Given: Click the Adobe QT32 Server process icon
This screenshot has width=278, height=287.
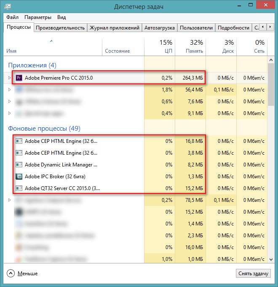Looking at the screenshot, I should (x=19, y=188).
